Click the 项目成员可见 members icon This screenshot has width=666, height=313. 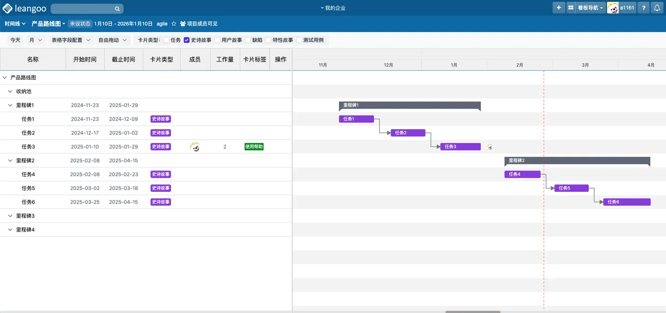(x=183, y=23)
